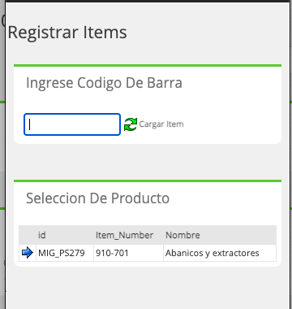This screenshot has width=292, height=309.
Task: Sort by the id column header
Action: [x=42, y=235]
